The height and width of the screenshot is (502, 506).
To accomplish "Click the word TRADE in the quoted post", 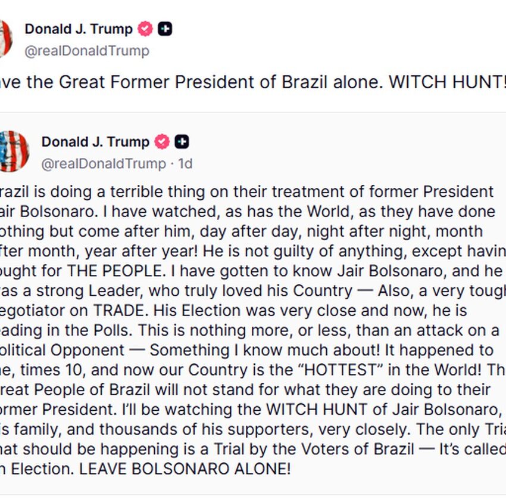I will click(x=119, y=311).
